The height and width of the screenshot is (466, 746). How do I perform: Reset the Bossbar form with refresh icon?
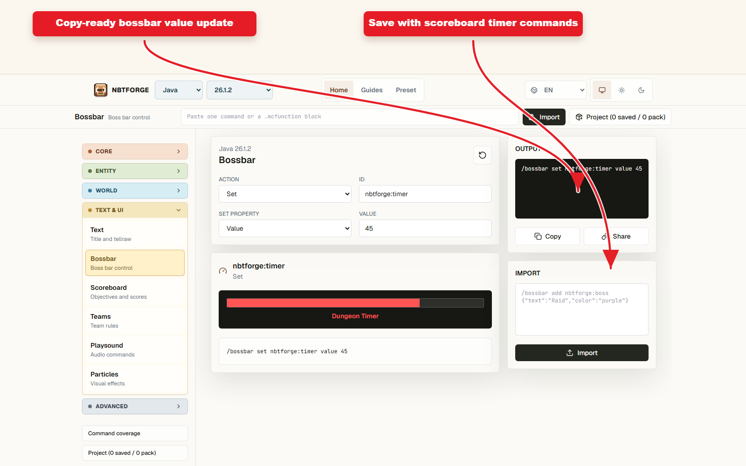483,155
